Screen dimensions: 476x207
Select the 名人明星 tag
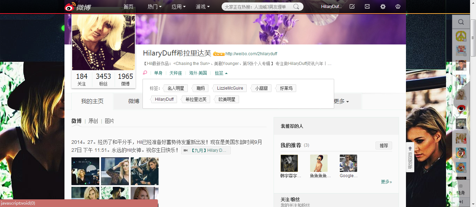point(175,88)
